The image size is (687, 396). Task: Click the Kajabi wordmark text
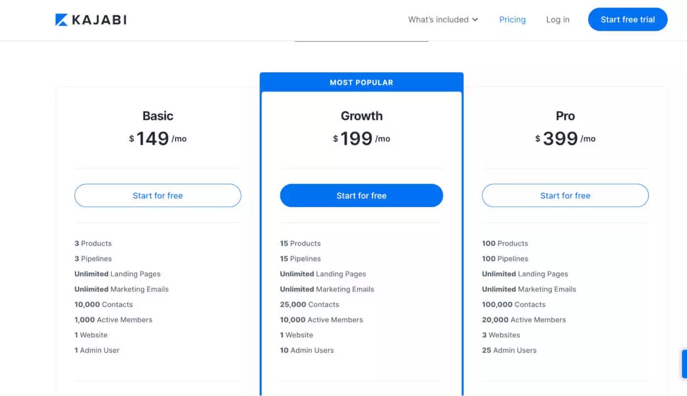[x=99, y=20]
